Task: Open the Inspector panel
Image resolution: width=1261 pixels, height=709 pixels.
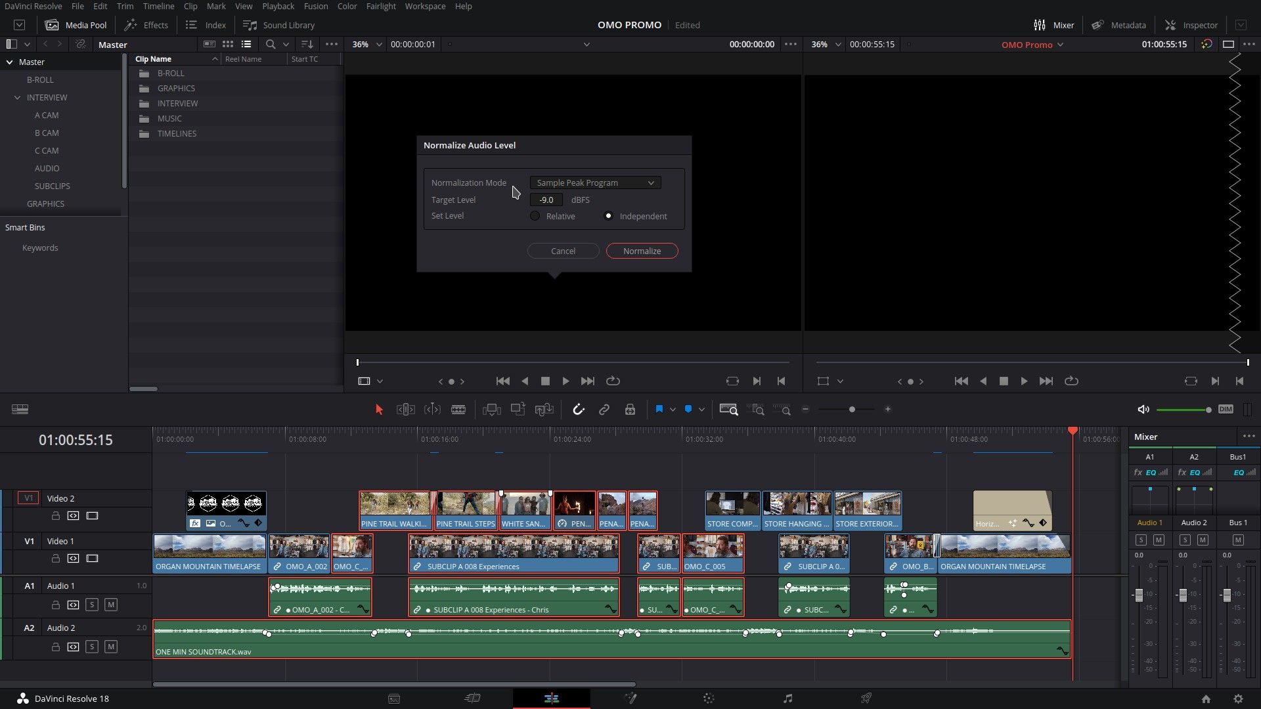Action: click(1191, 25)
